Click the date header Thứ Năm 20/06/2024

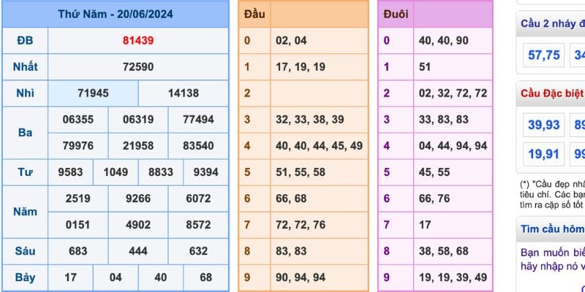click(x=116, y=14)
